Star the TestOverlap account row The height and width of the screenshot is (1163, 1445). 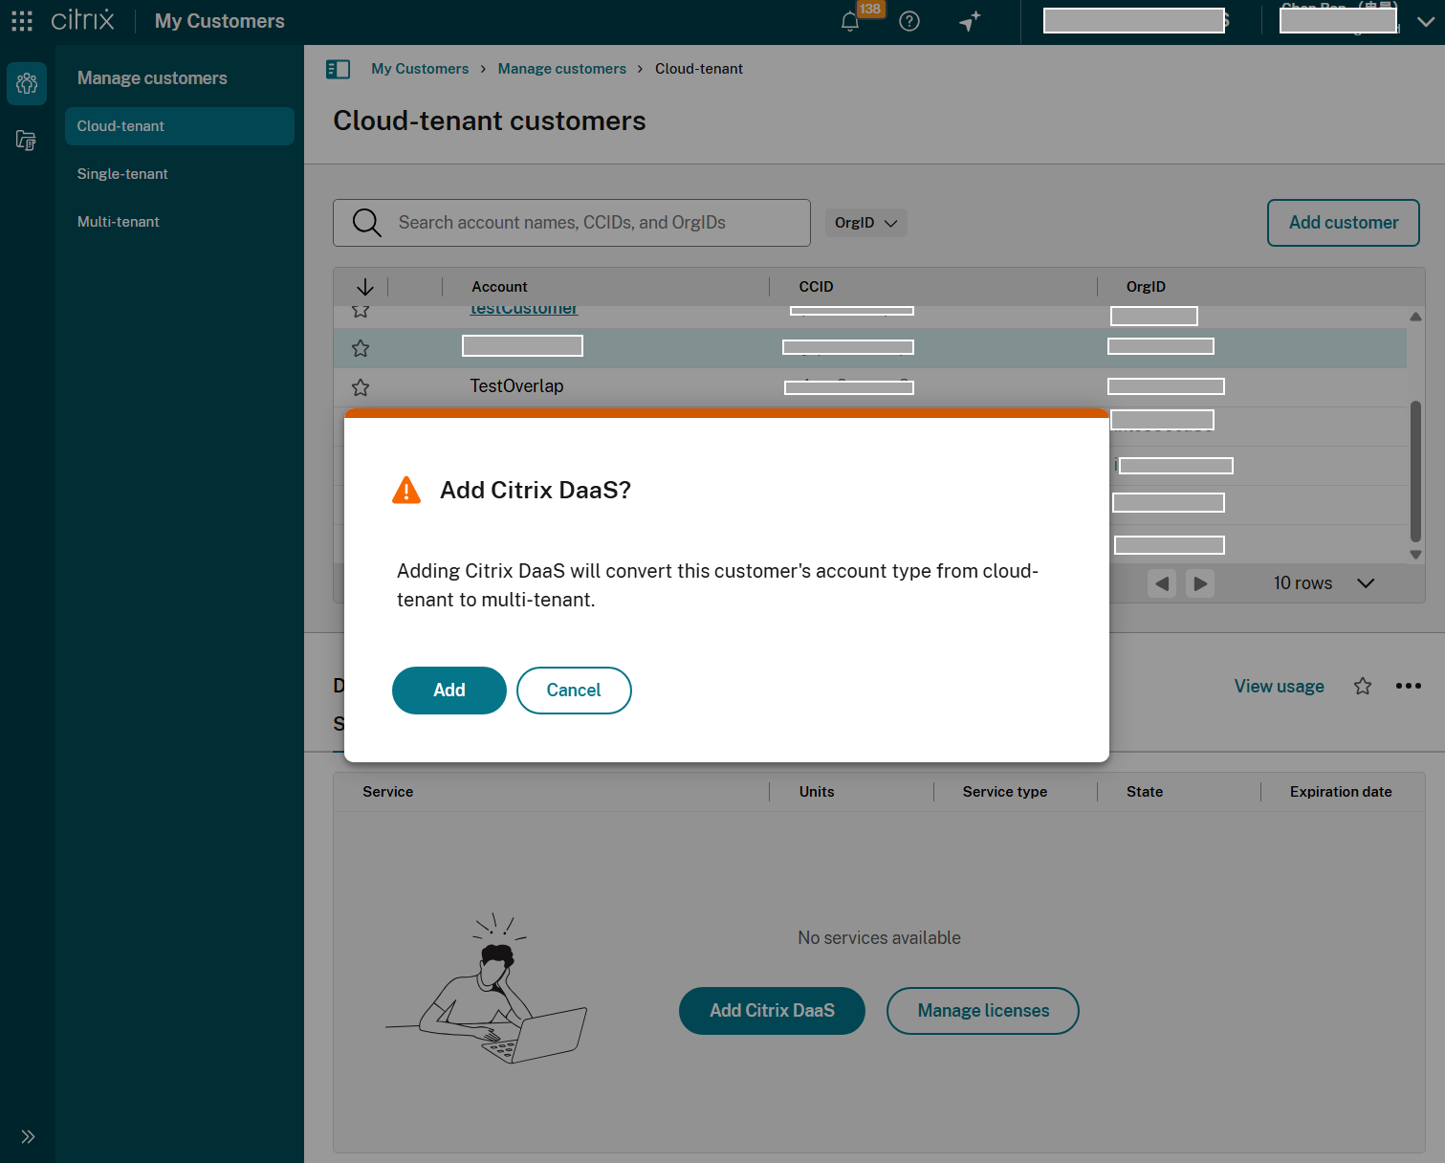click(361, 387)
